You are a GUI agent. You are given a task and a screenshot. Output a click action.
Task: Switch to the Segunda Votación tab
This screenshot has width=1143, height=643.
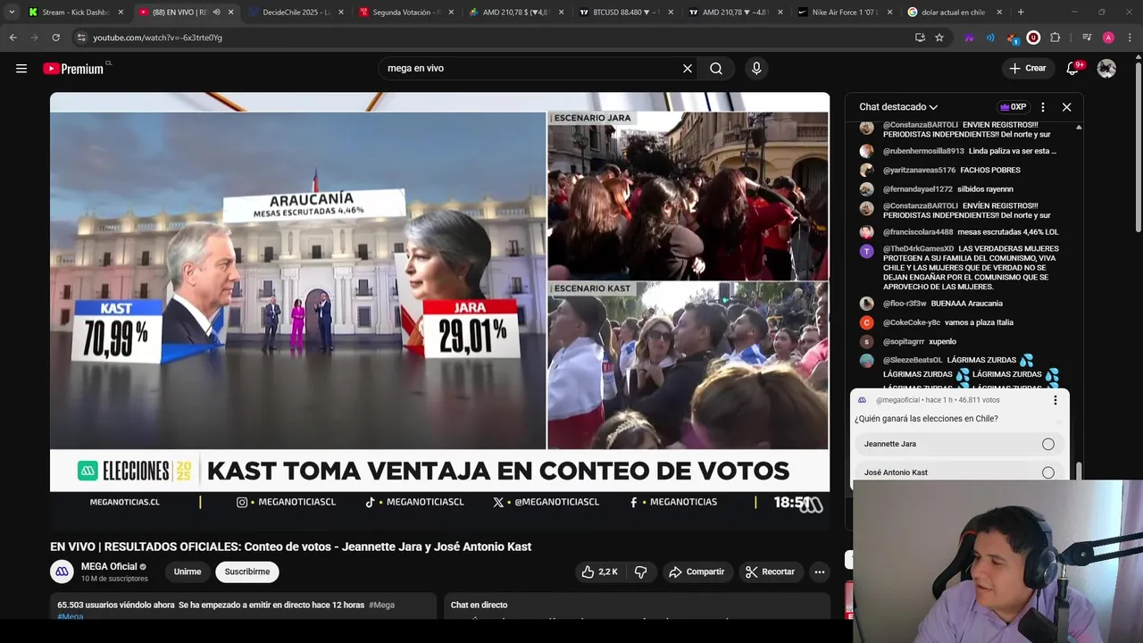coord(406,13)
